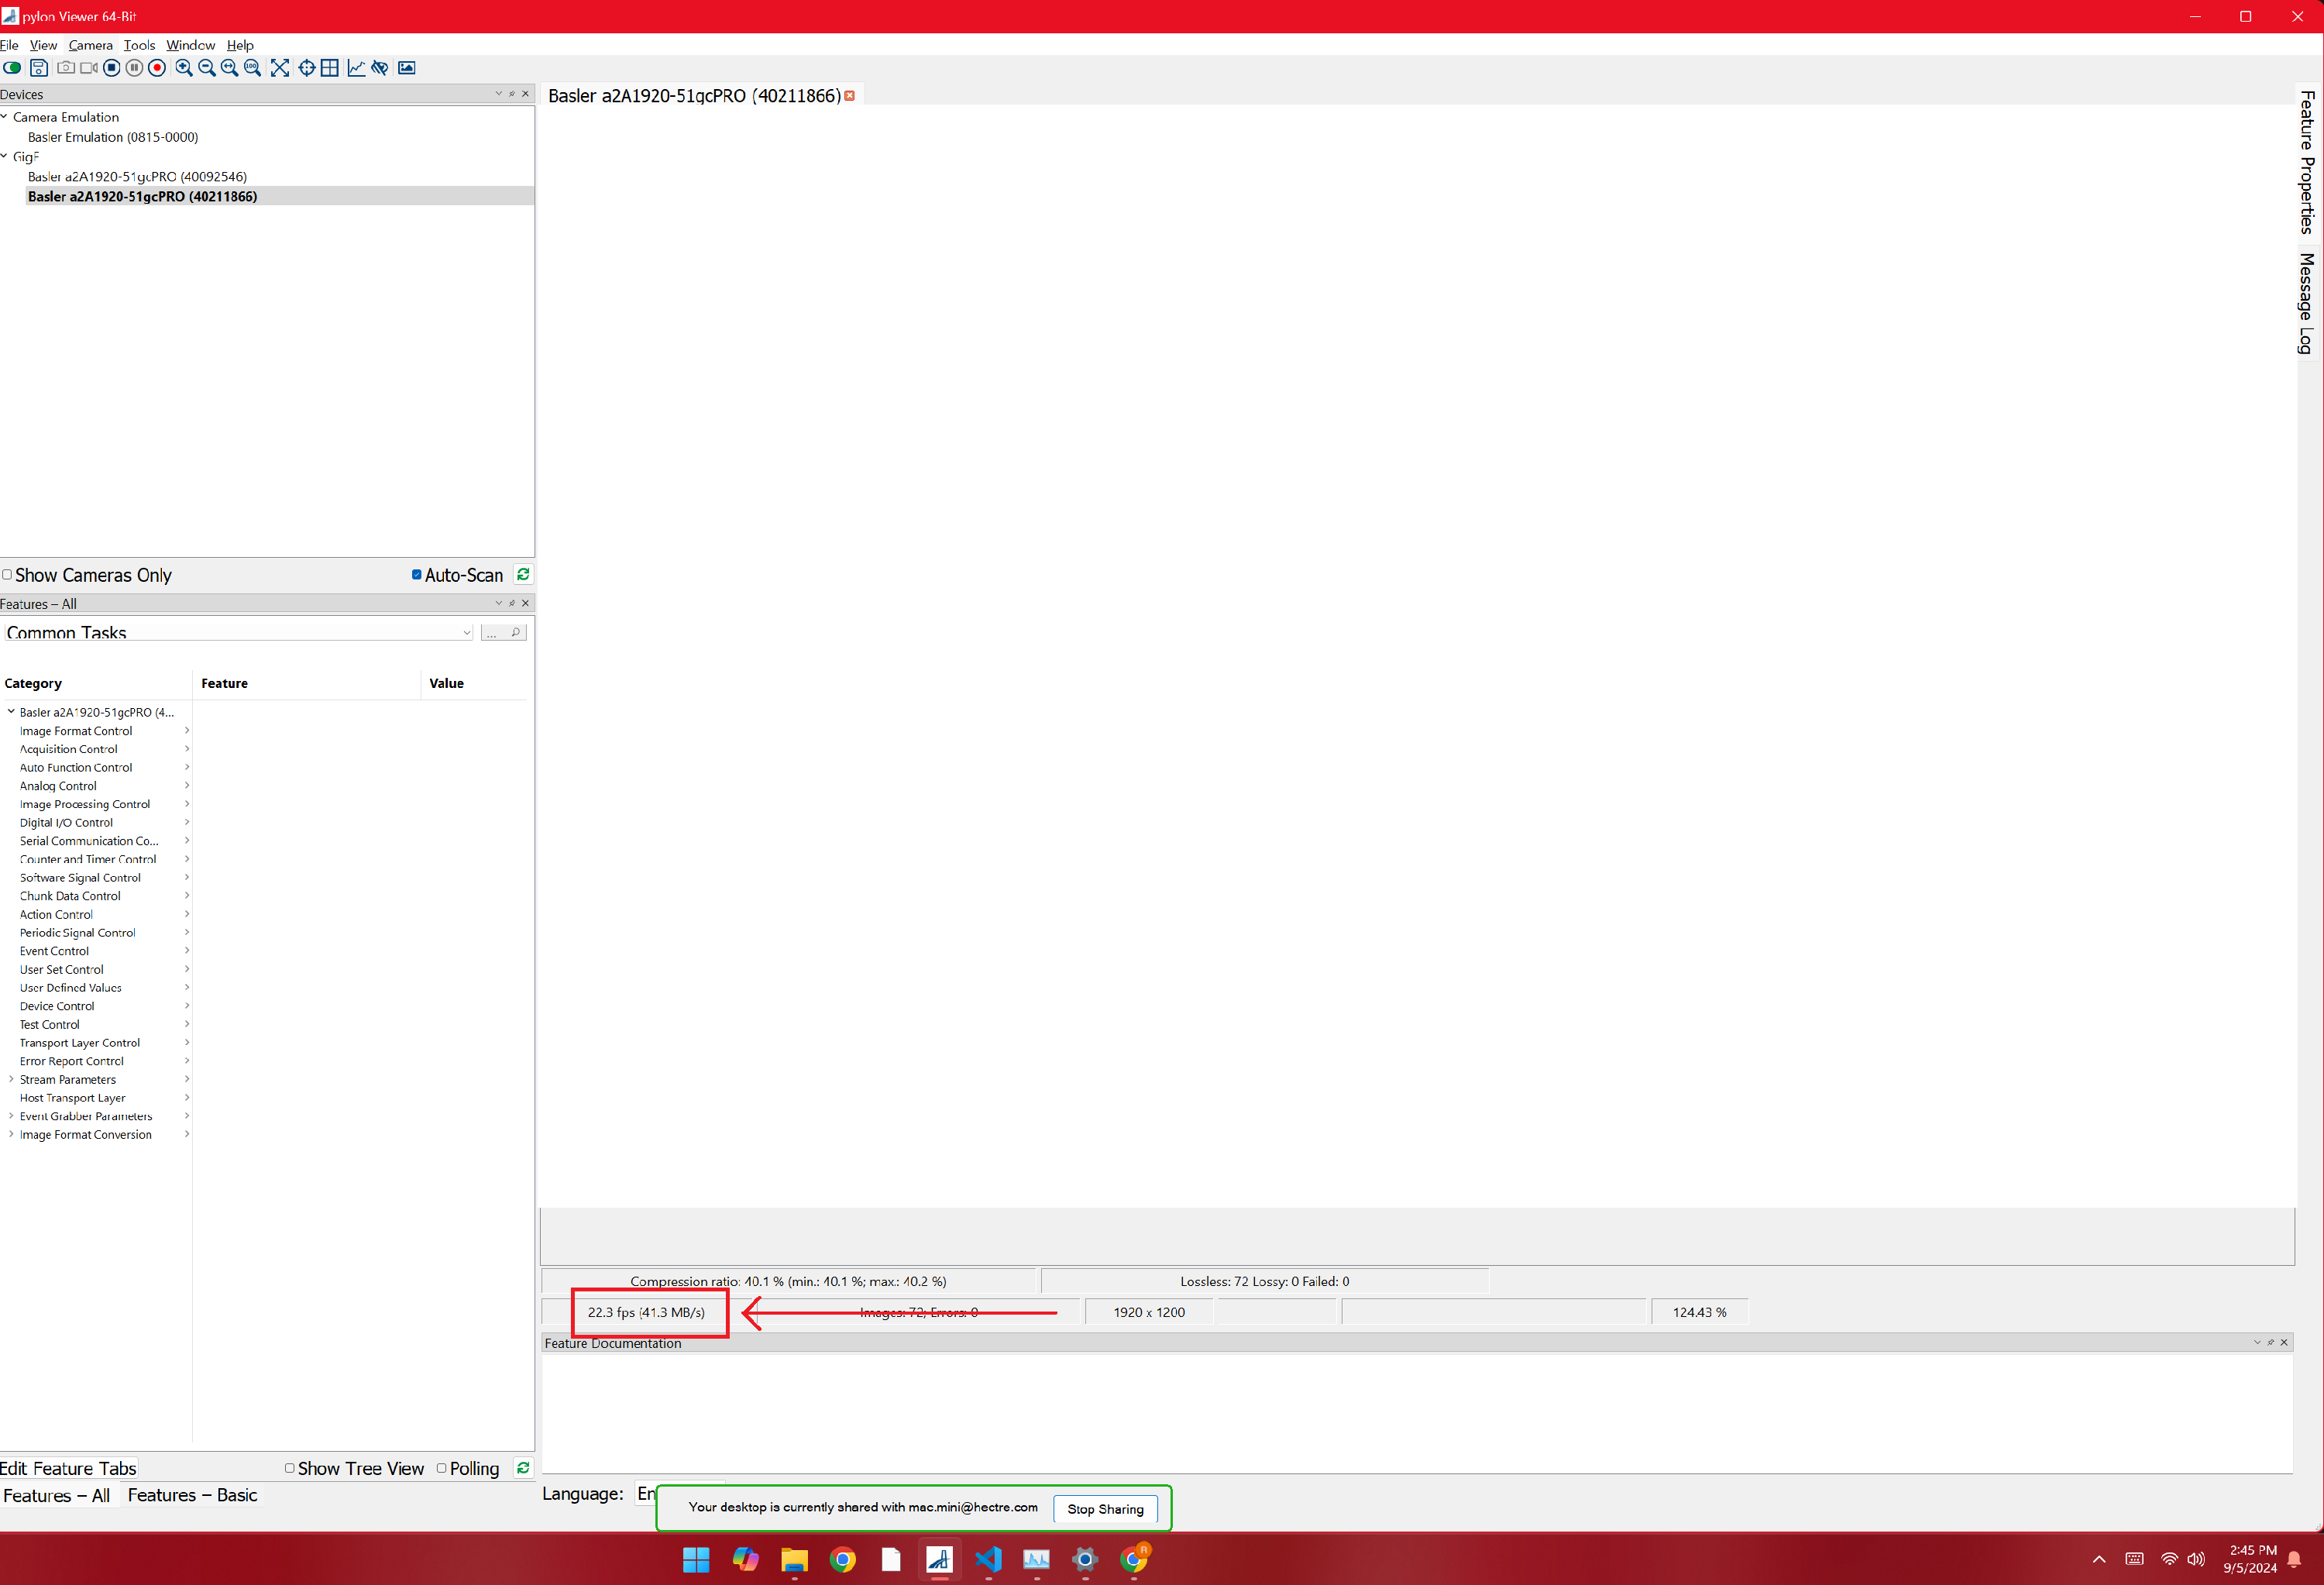Click the grid overlay icon
Viewport: 2324px width, 1585px height.
(x=330, y=68)
